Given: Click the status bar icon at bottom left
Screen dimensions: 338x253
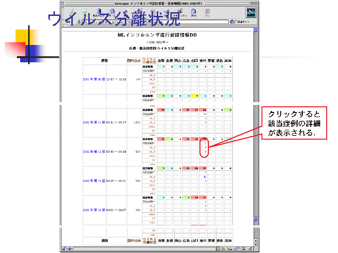Looking at the screenshot, I should tap(65, 249).
